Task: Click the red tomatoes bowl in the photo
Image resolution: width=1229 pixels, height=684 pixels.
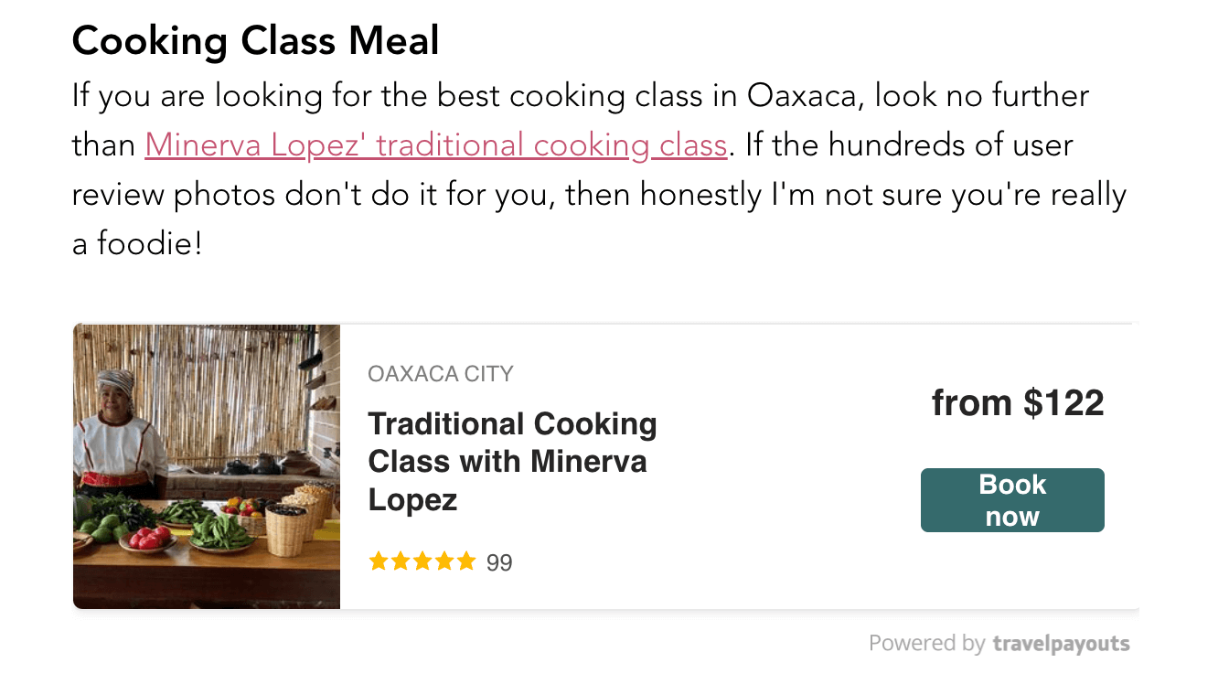Action: pos(147,539)
